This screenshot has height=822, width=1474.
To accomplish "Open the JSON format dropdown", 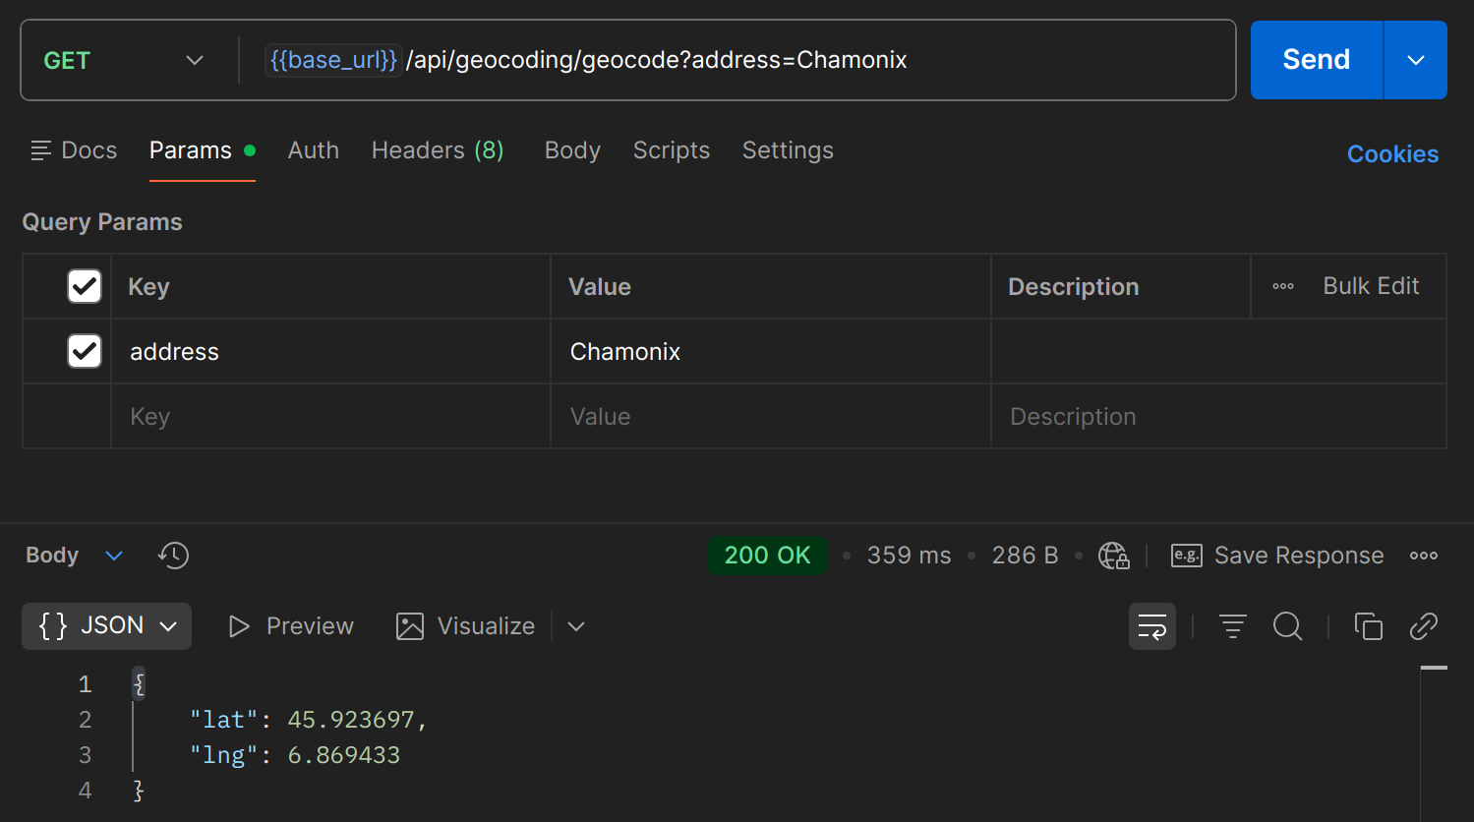I will click(106, 626).
